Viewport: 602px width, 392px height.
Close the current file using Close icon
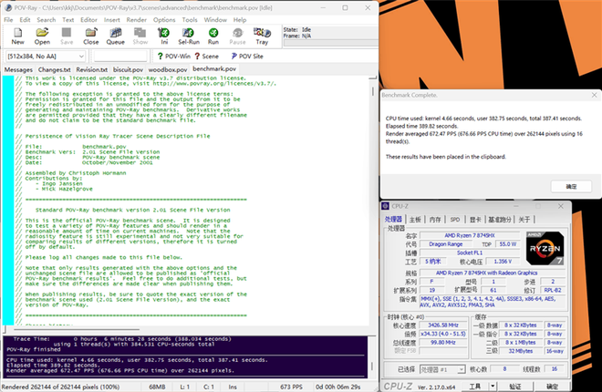pyautogui.click(x=91, y=36)
